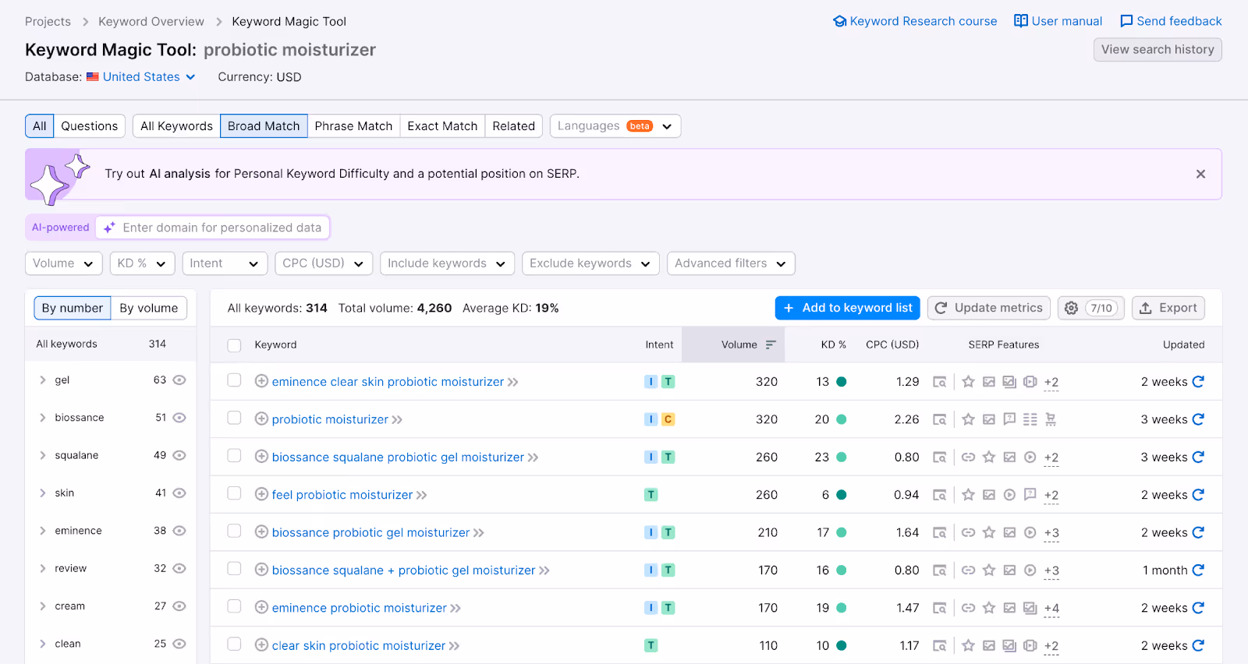Image resolution: width=1248 pixels, height=664 pixels.
Task: Plus icon beside eminence probiotic moisturizer
Action: pyautogui.click(x=262, y=607)
